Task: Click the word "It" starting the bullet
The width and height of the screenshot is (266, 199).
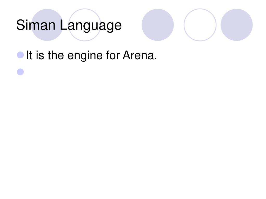Action: pos(29,55)
